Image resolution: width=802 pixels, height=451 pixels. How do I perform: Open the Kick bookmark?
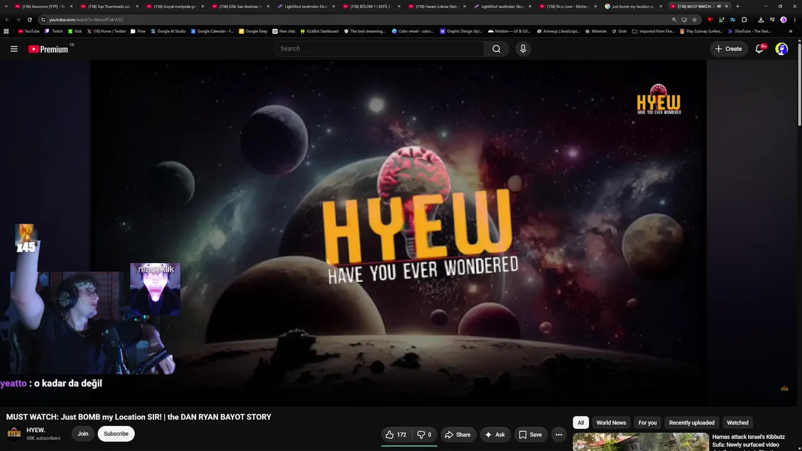(75, 31)
